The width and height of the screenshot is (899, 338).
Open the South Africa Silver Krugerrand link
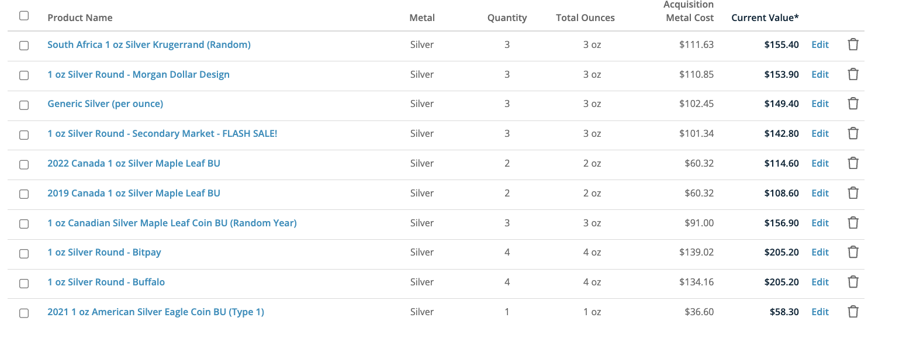pyautogui.click(x=149, y=44)
